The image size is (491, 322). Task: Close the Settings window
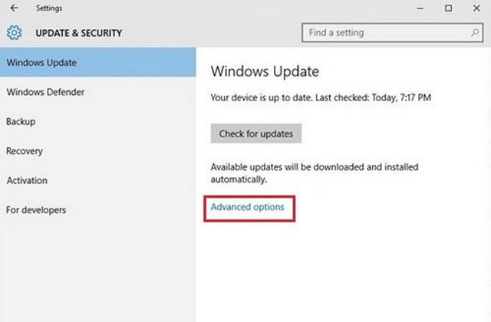pos(476,8)
